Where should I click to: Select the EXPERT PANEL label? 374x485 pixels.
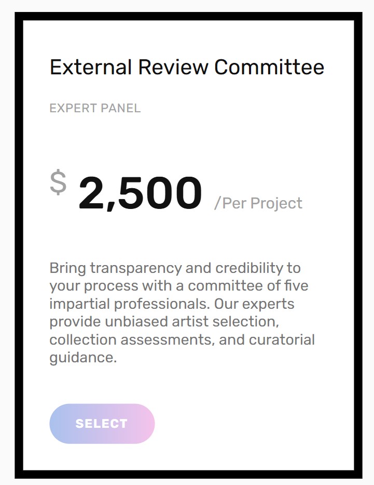[x=94, y=108]
